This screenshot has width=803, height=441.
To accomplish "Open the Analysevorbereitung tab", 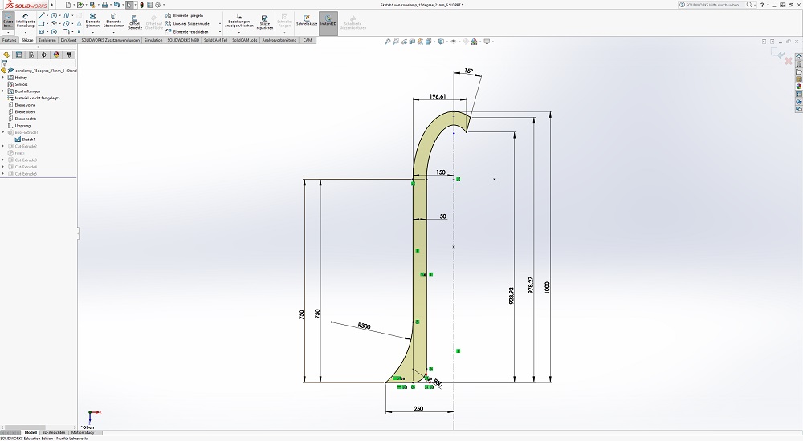I will [x=279, y=40].
